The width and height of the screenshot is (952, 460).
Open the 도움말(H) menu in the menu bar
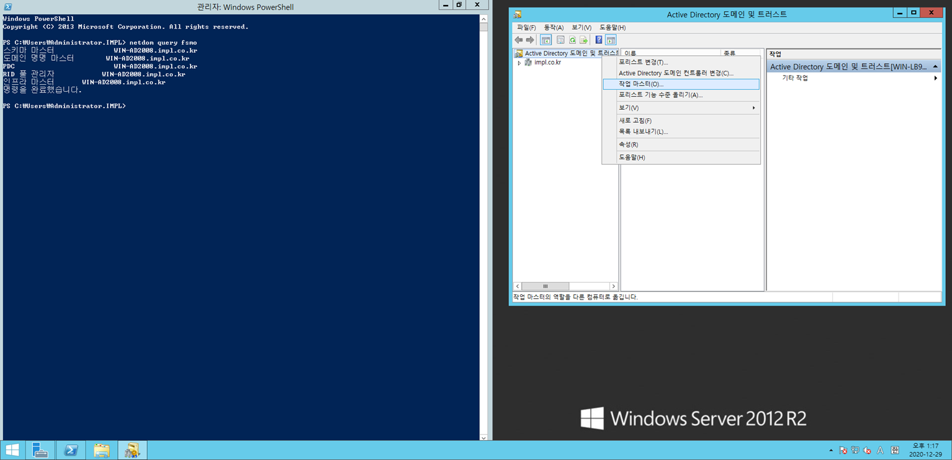(x=613, y=27)
